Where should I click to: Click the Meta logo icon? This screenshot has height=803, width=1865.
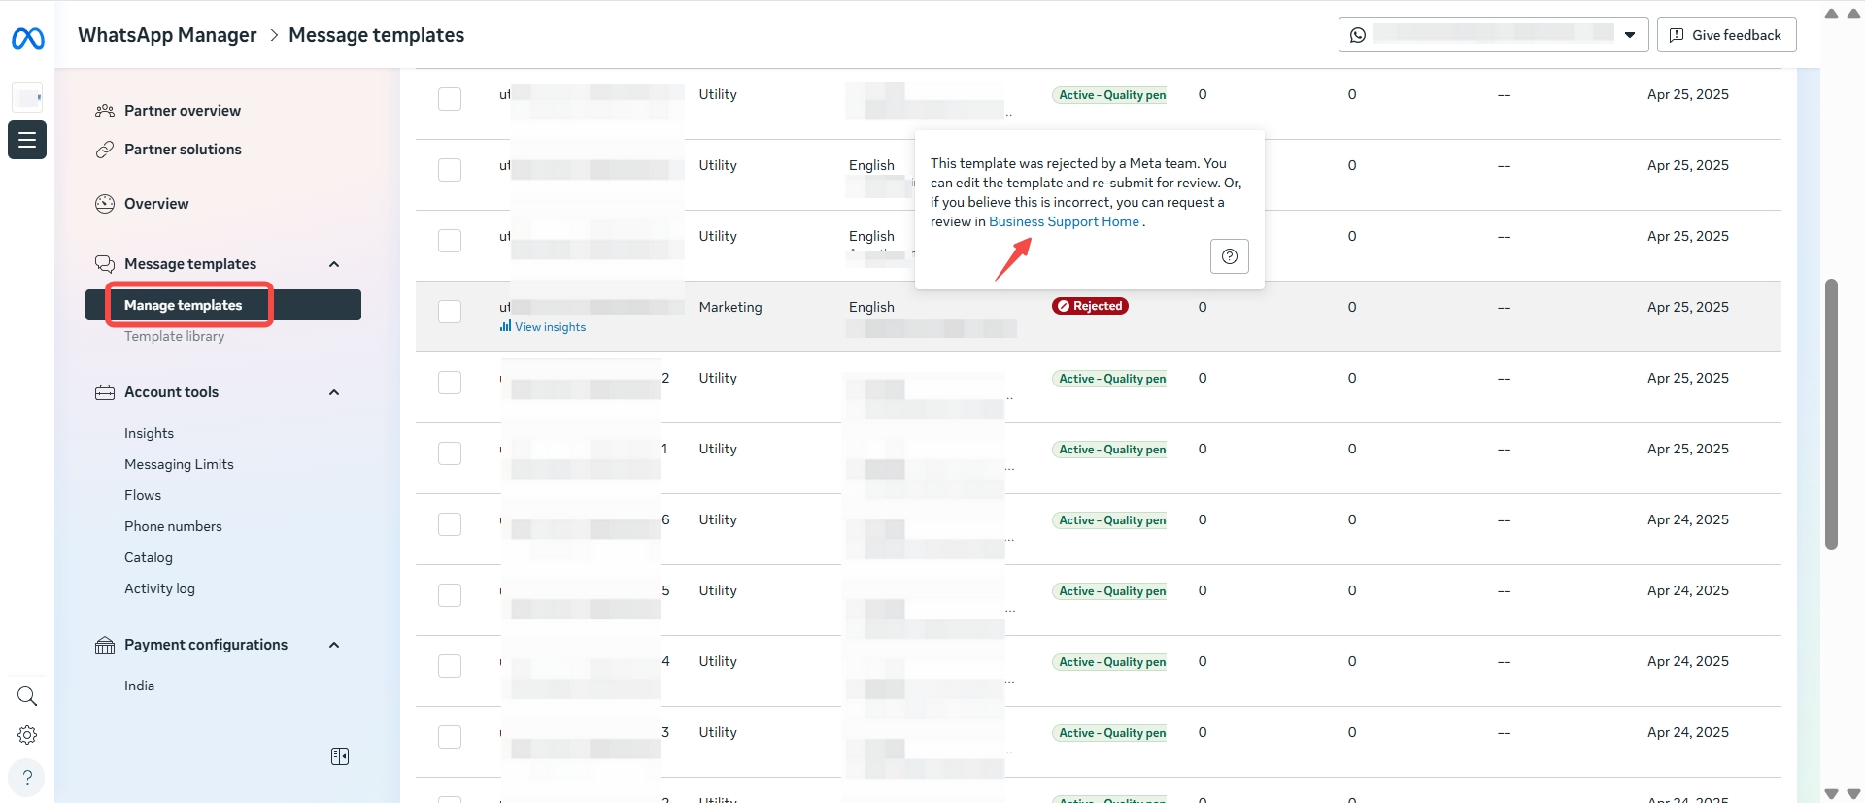click(27, 39)
